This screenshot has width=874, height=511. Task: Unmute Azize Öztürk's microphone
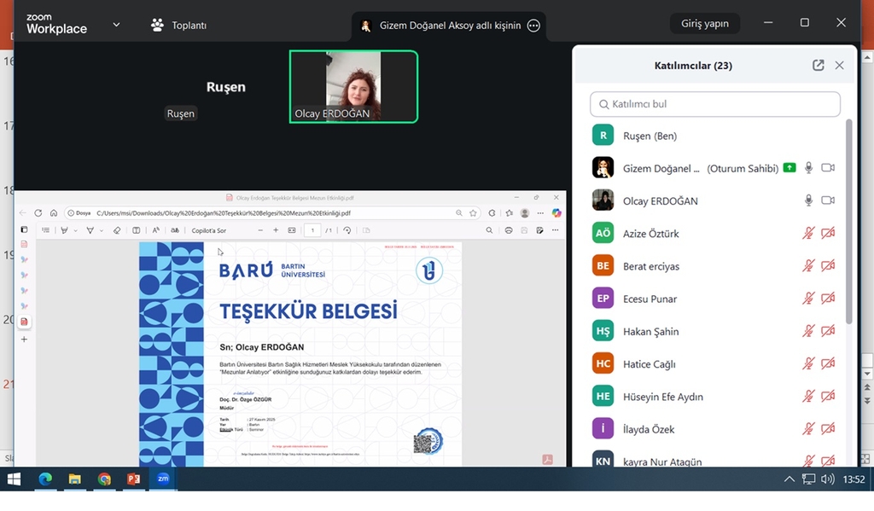point(808,233)
